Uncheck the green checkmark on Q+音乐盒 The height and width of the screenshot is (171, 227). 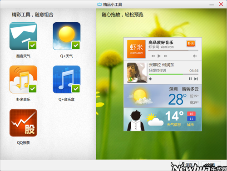76,89
